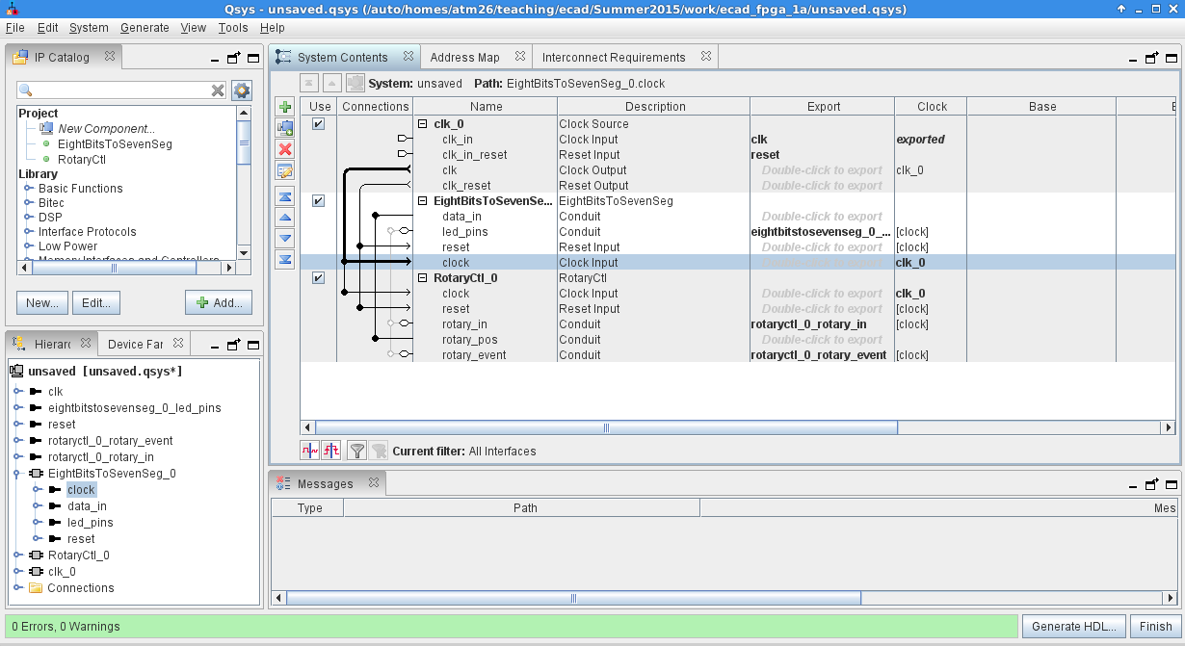This screenshot has height=646, width=1185.
Task: Open the IP Catalog search options gear
Action: pos(242,90)
